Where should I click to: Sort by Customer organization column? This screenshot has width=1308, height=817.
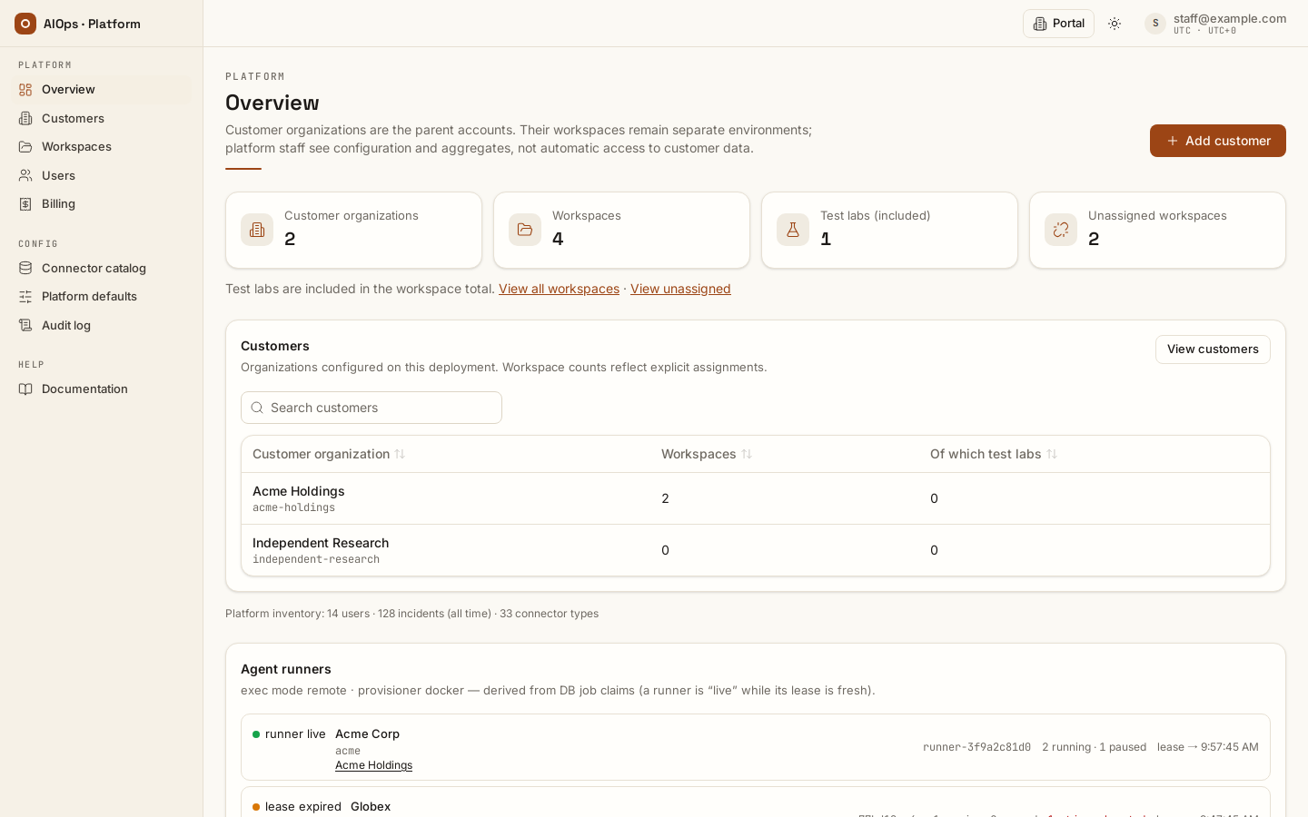click(x=329, y=454)
